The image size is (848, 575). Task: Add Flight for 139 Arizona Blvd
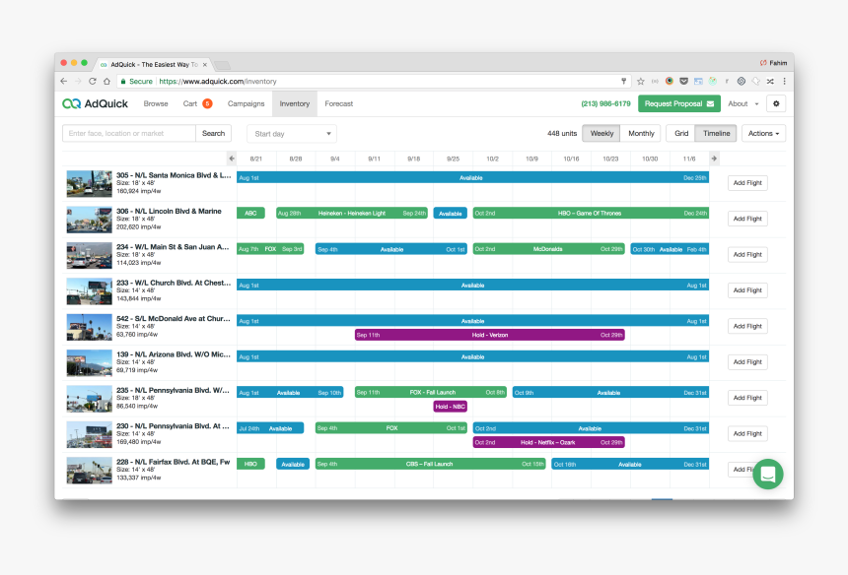747,361
